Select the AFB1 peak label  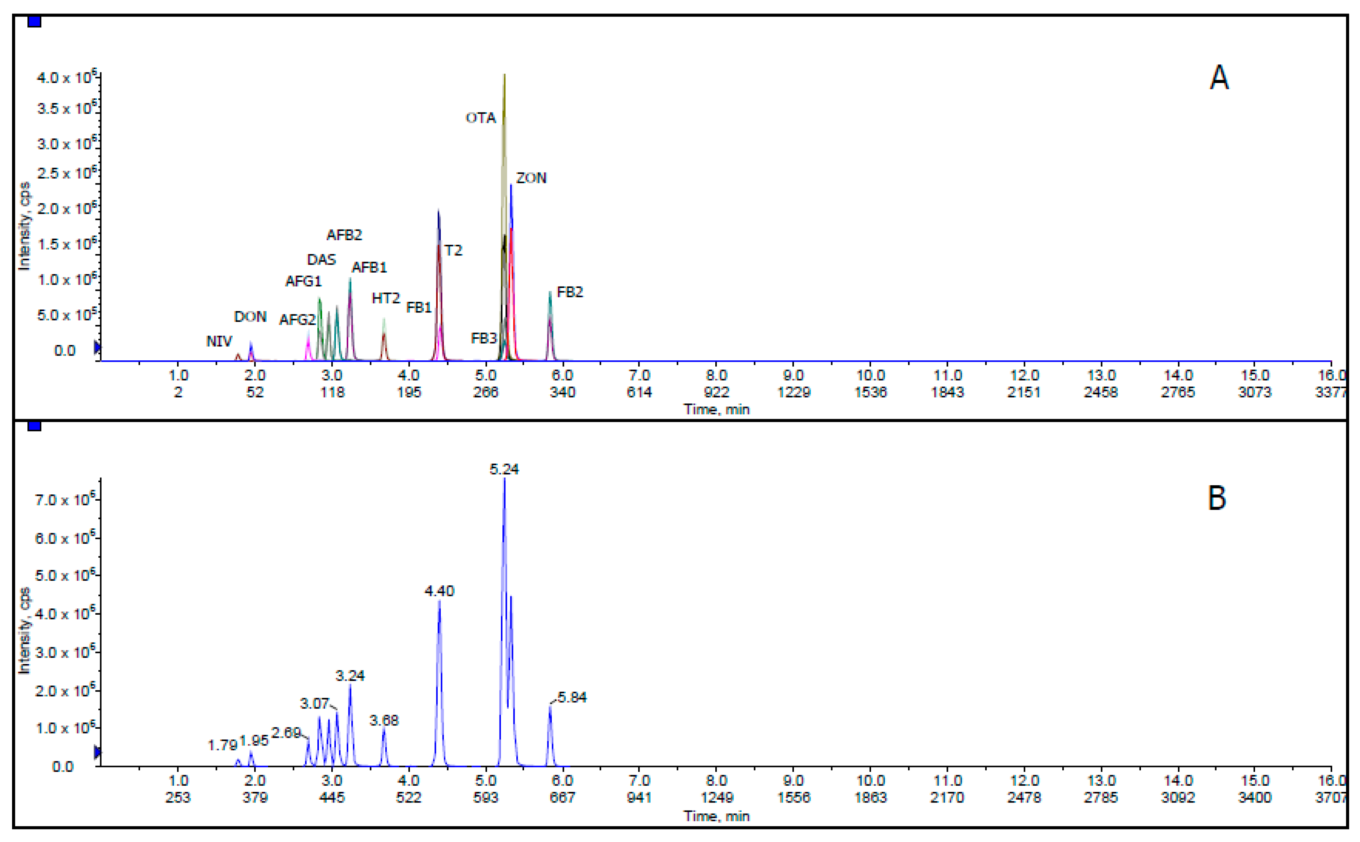(369, 267)
